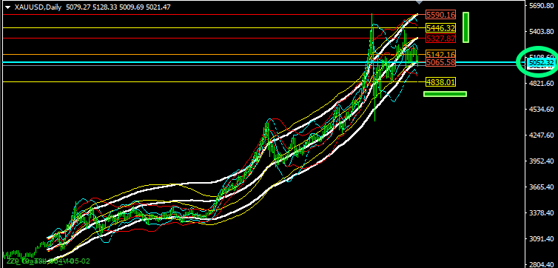Click the 5690.80 value on price axis
Viewport: 558px width, 268px height.
pyautogui.click(x=541, y=6)
